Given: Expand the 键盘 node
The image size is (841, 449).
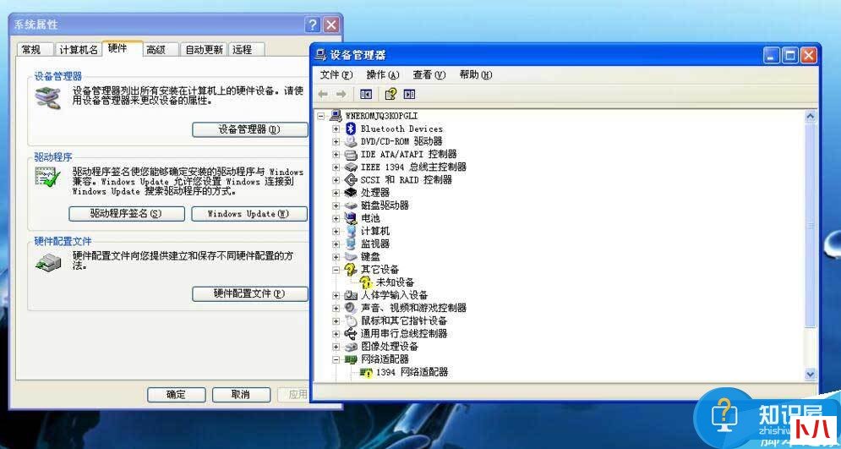Looking at the screenshot, I should (x=336, y=257).
